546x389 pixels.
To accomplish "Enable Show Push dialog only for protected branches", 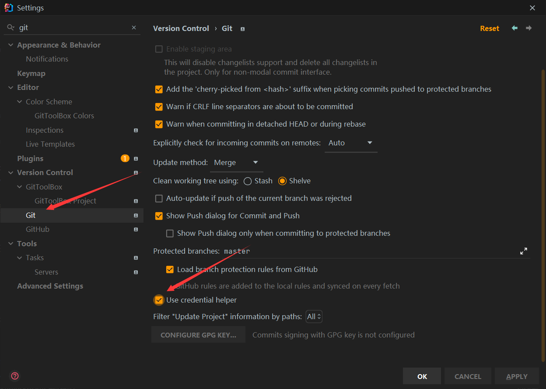I will pos(170,233).
